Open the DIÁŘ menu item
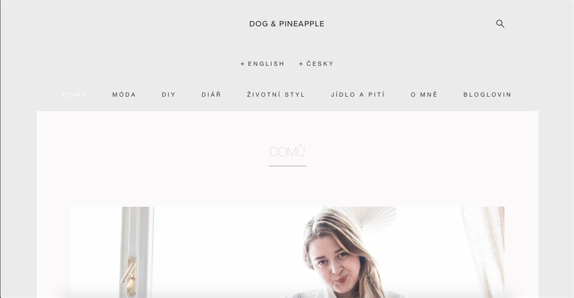The height and width of the screenshot is (298, 574). click(211, 94)
